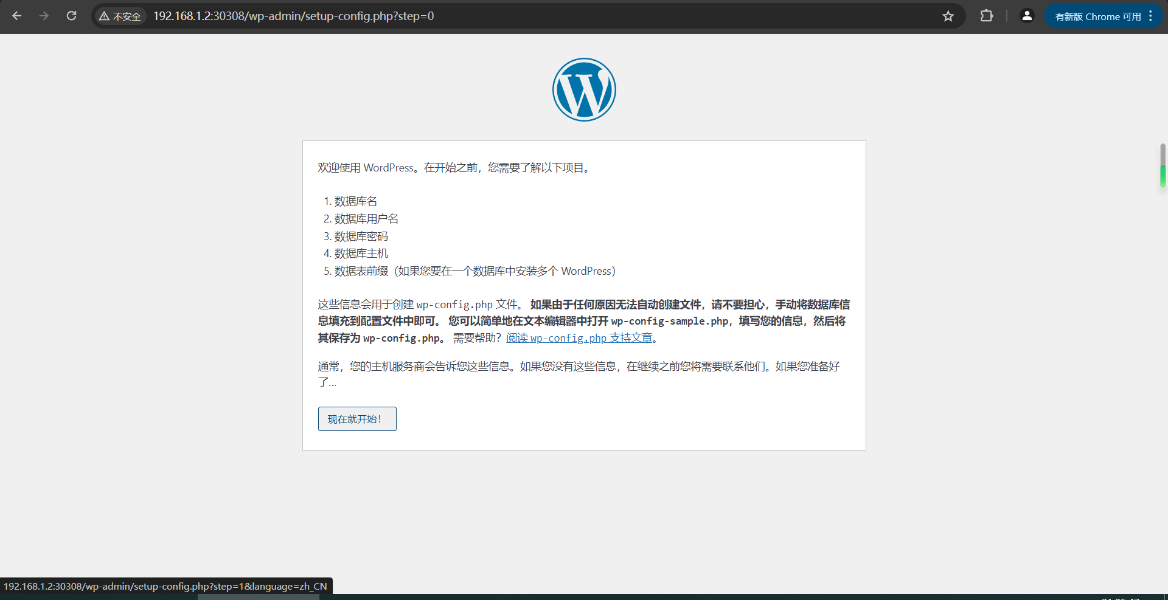This screenshot has width=1168, height=600.
Task: Click the 欢迎使用 WordPress welcome sentence
Action: 455,168
